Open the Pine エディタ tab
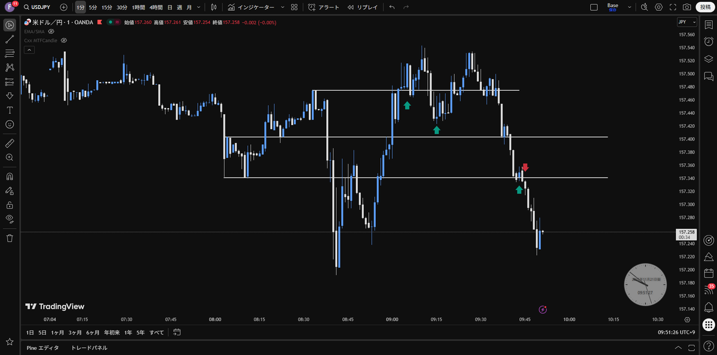Image resolution: width=717 pixels, height=355 pixels. (x=42, y=348)
